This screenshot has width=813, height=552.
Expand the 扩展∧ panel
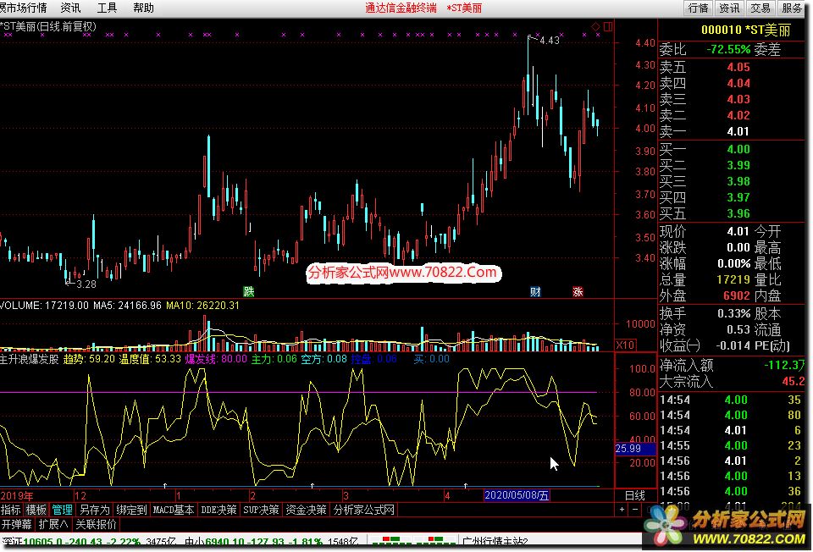coord(53,524)
